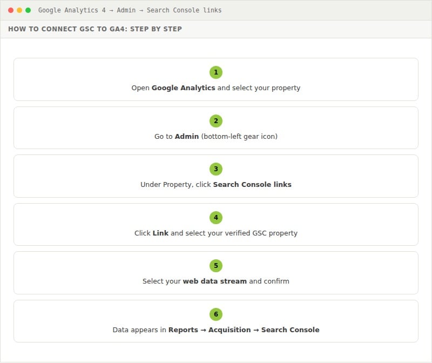
Task: Click the text 'Click Link and select your verified GSC property'
Action: click(215, 233)
